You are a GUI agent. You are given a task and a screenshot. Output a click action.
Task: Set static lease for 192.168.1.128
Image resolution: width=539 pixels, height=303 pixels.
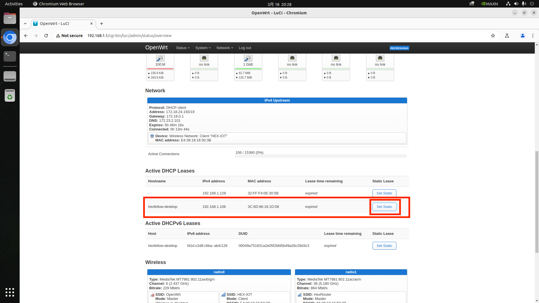point(384,193)
